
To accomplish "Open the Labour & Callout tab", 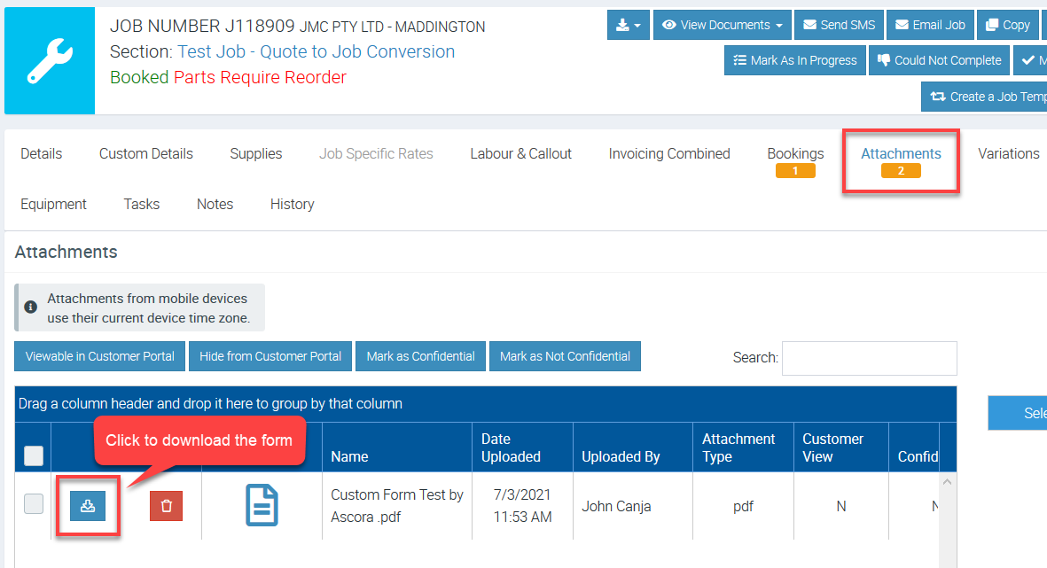I will [x=520, y=154].
